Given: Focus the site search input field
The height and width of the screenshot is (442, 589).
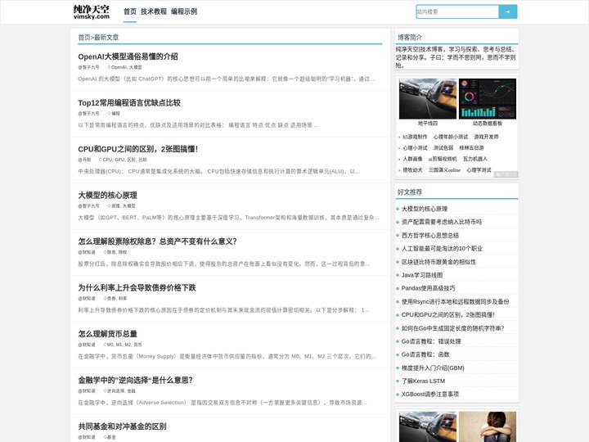Looking at the screenshot, I should pyautogui.click(x=457, y=11).
